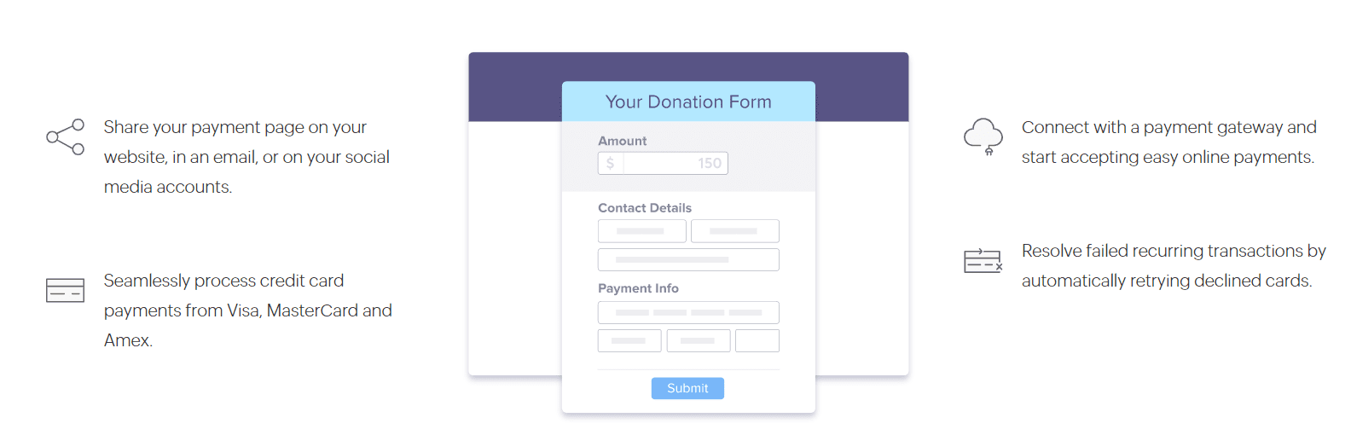Viewport: 1351px width, 435px height.
Task: Click the last empty Payment Info field
Action: [x=757, y=340]
